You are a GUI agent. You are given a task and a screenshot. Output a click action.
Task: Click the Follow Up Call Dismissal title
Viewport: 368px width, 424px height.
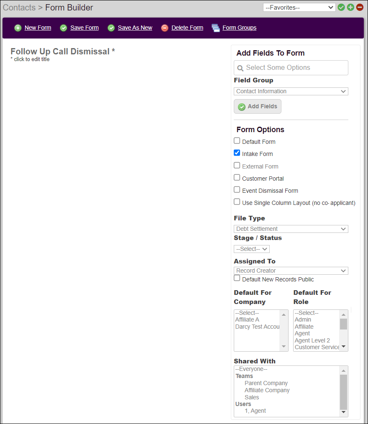coord(60,51)
